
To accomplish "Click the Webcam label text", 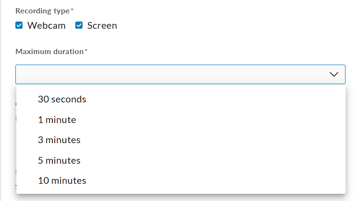I will tap(47, 25).
